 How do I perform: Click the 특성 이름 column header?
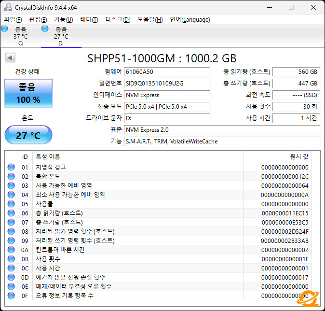(x=138, y=157)
